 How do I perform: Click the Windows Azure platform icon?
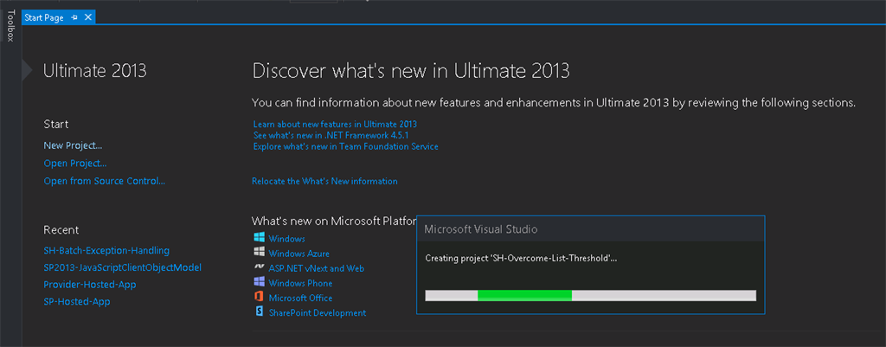click(x=258, y=253)
